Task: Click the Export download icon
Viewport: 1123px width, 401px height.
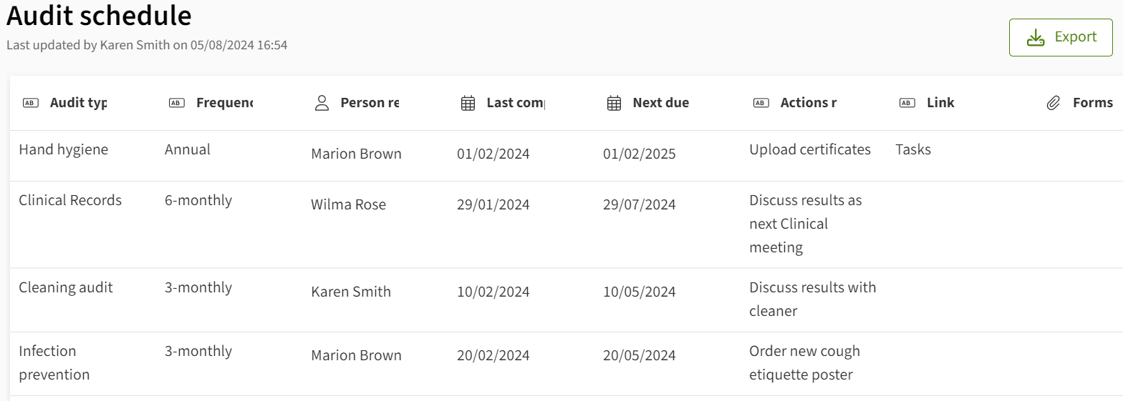Action: pos(1036,38)
